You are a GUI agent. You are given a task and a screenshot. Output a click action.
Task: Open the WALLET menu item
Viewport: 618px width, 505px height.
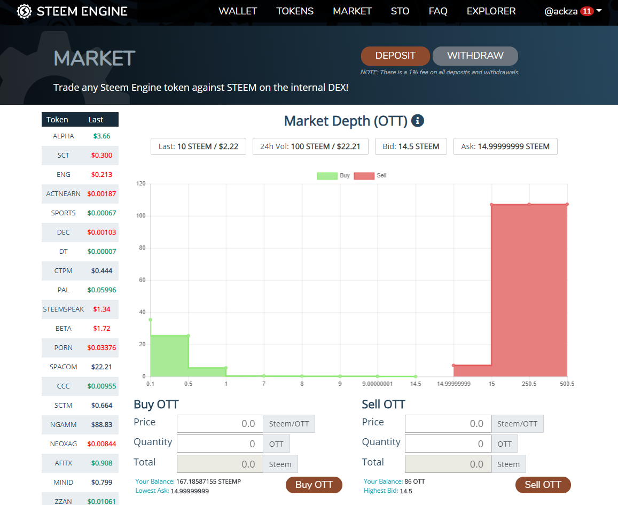(238, 11)
